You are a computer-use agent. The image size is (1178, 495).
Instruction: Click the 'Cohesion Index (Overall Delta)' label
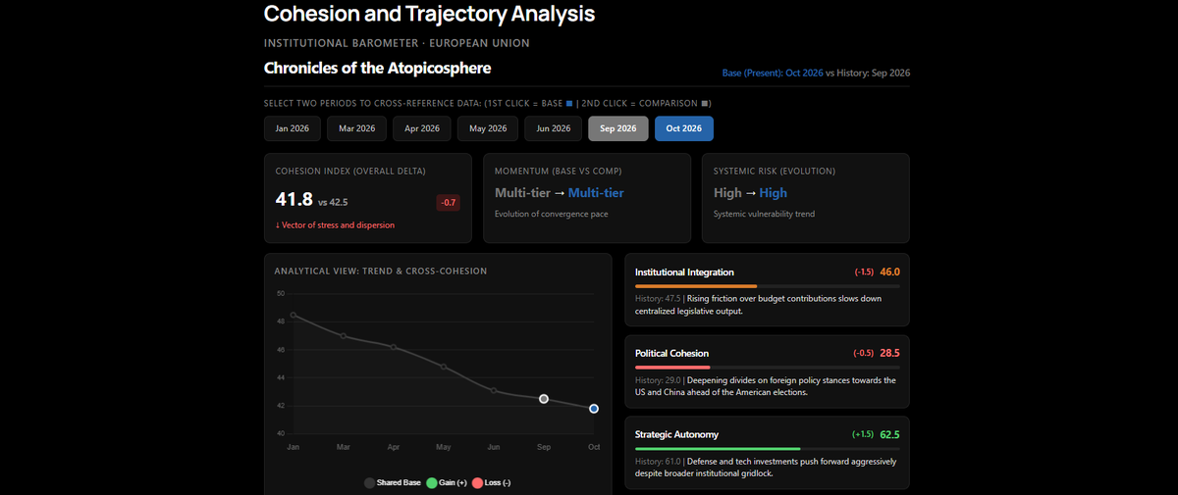tap(350, 171)
